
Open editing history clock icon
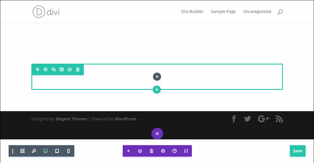[x=175, y=151]
